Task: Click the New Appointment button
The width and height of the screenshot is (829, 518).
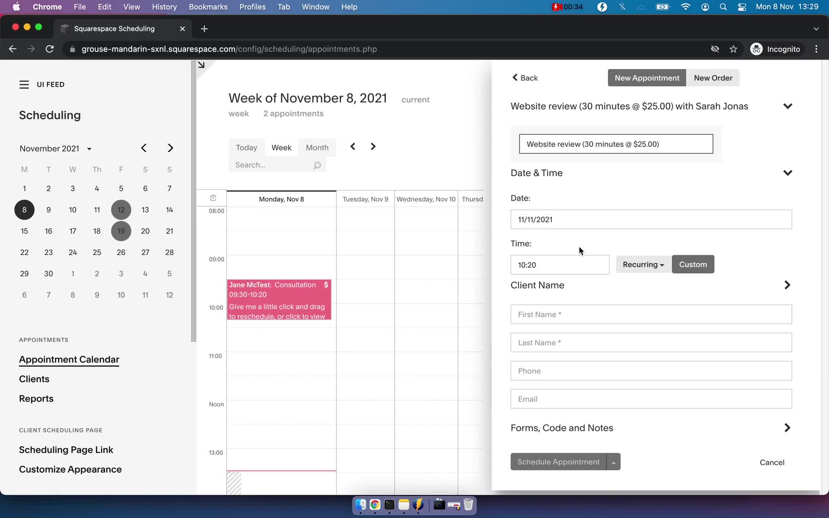Action: [647, 78]
